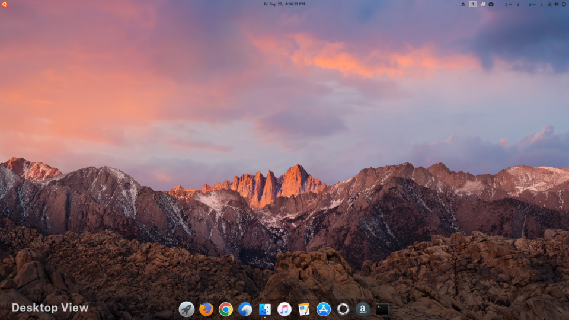
Task: Open the power menu icon
Action: (564, 4)
